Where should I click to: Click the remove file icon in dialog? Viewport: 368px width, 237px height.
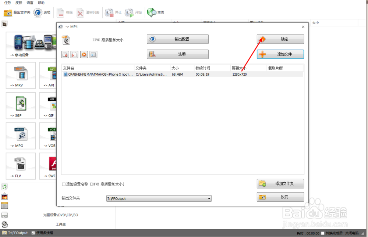[x=65, y=55]
